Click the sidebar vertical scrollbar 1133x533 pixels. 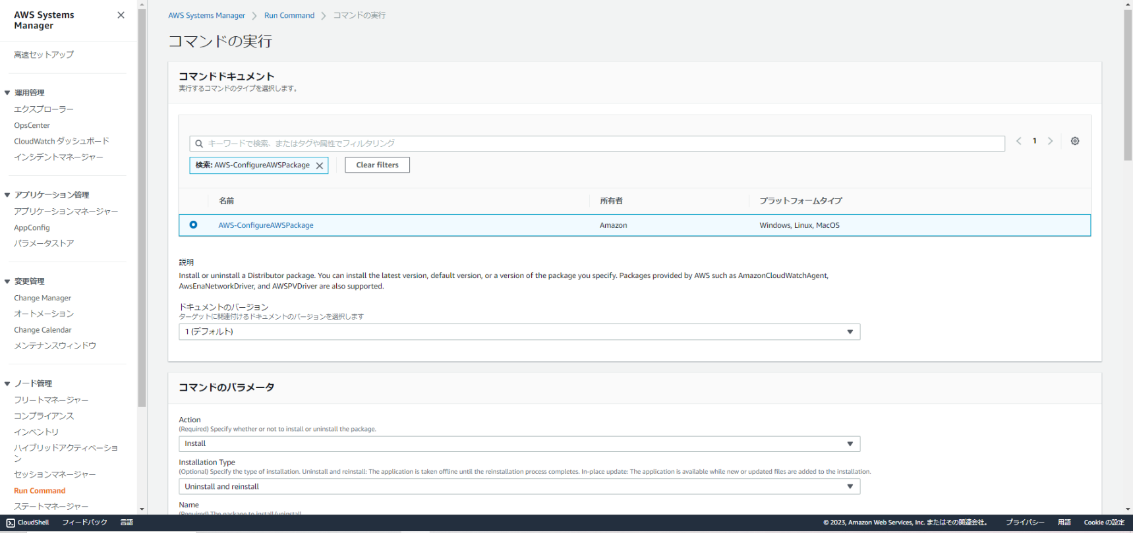pos(142,208)
